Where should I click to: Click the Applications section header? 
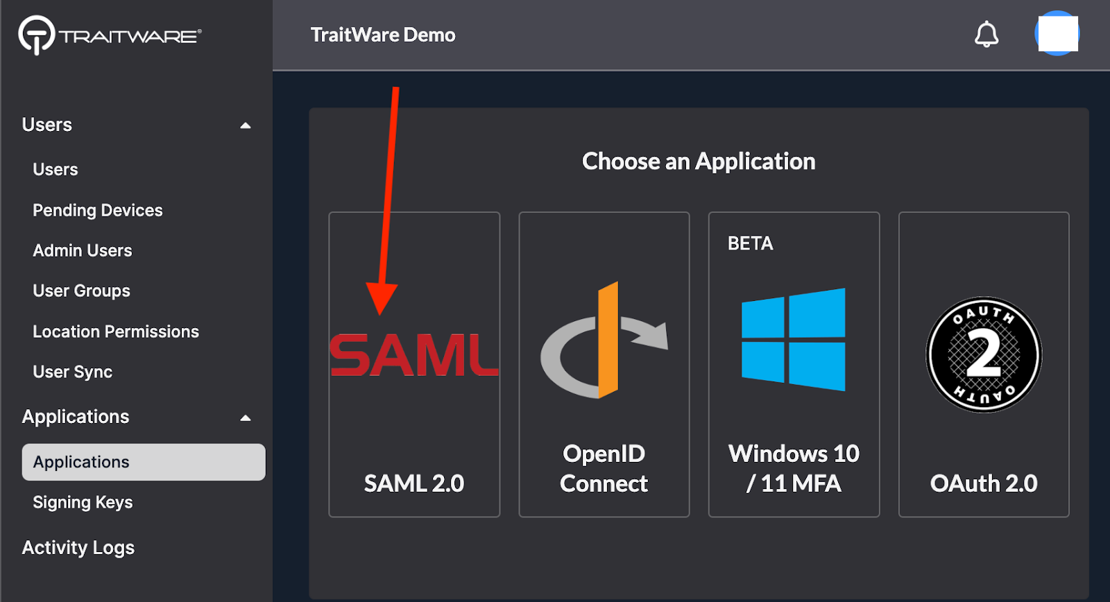click(x=76, y=417)
